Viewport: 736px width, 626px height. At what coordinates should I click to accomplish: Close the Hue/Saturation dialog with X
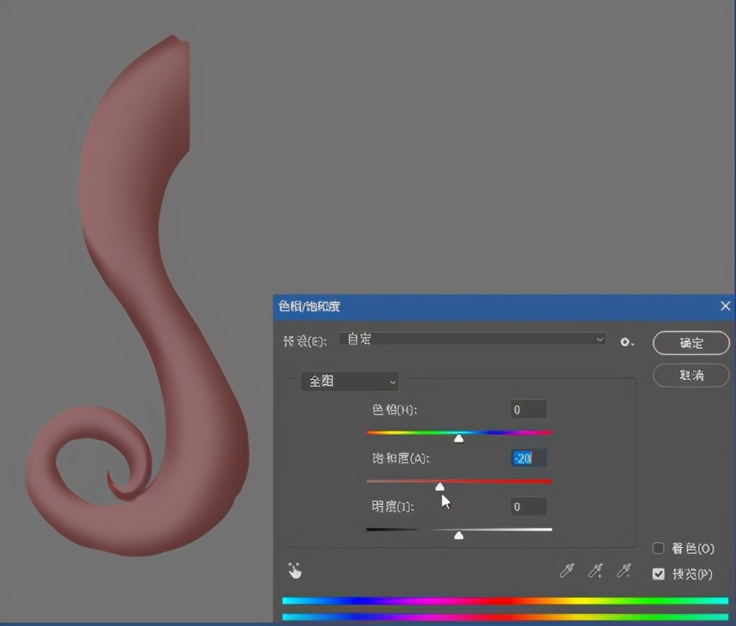[725, 306]
